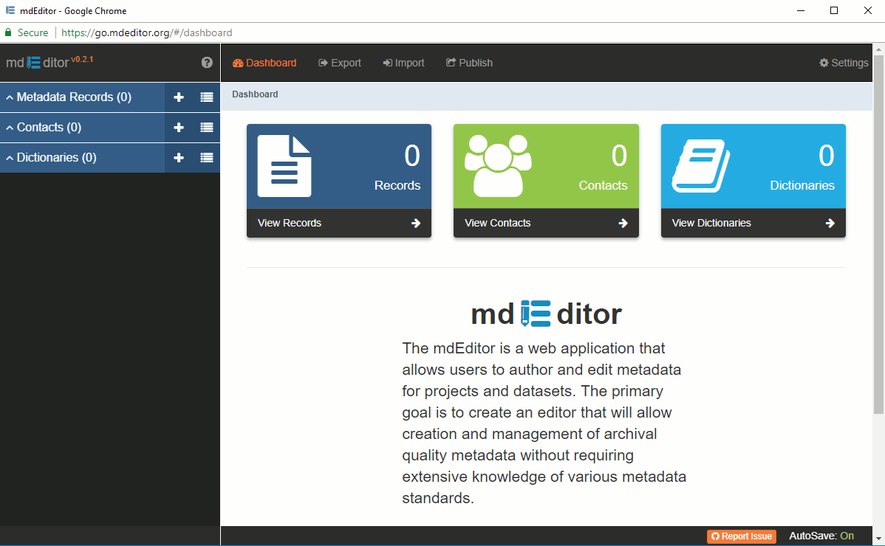This screenshot has width=885, height=546.
Task: Click the arrow icon beside View Contacts
Action: pyautogui.click(x=623, y=223)
